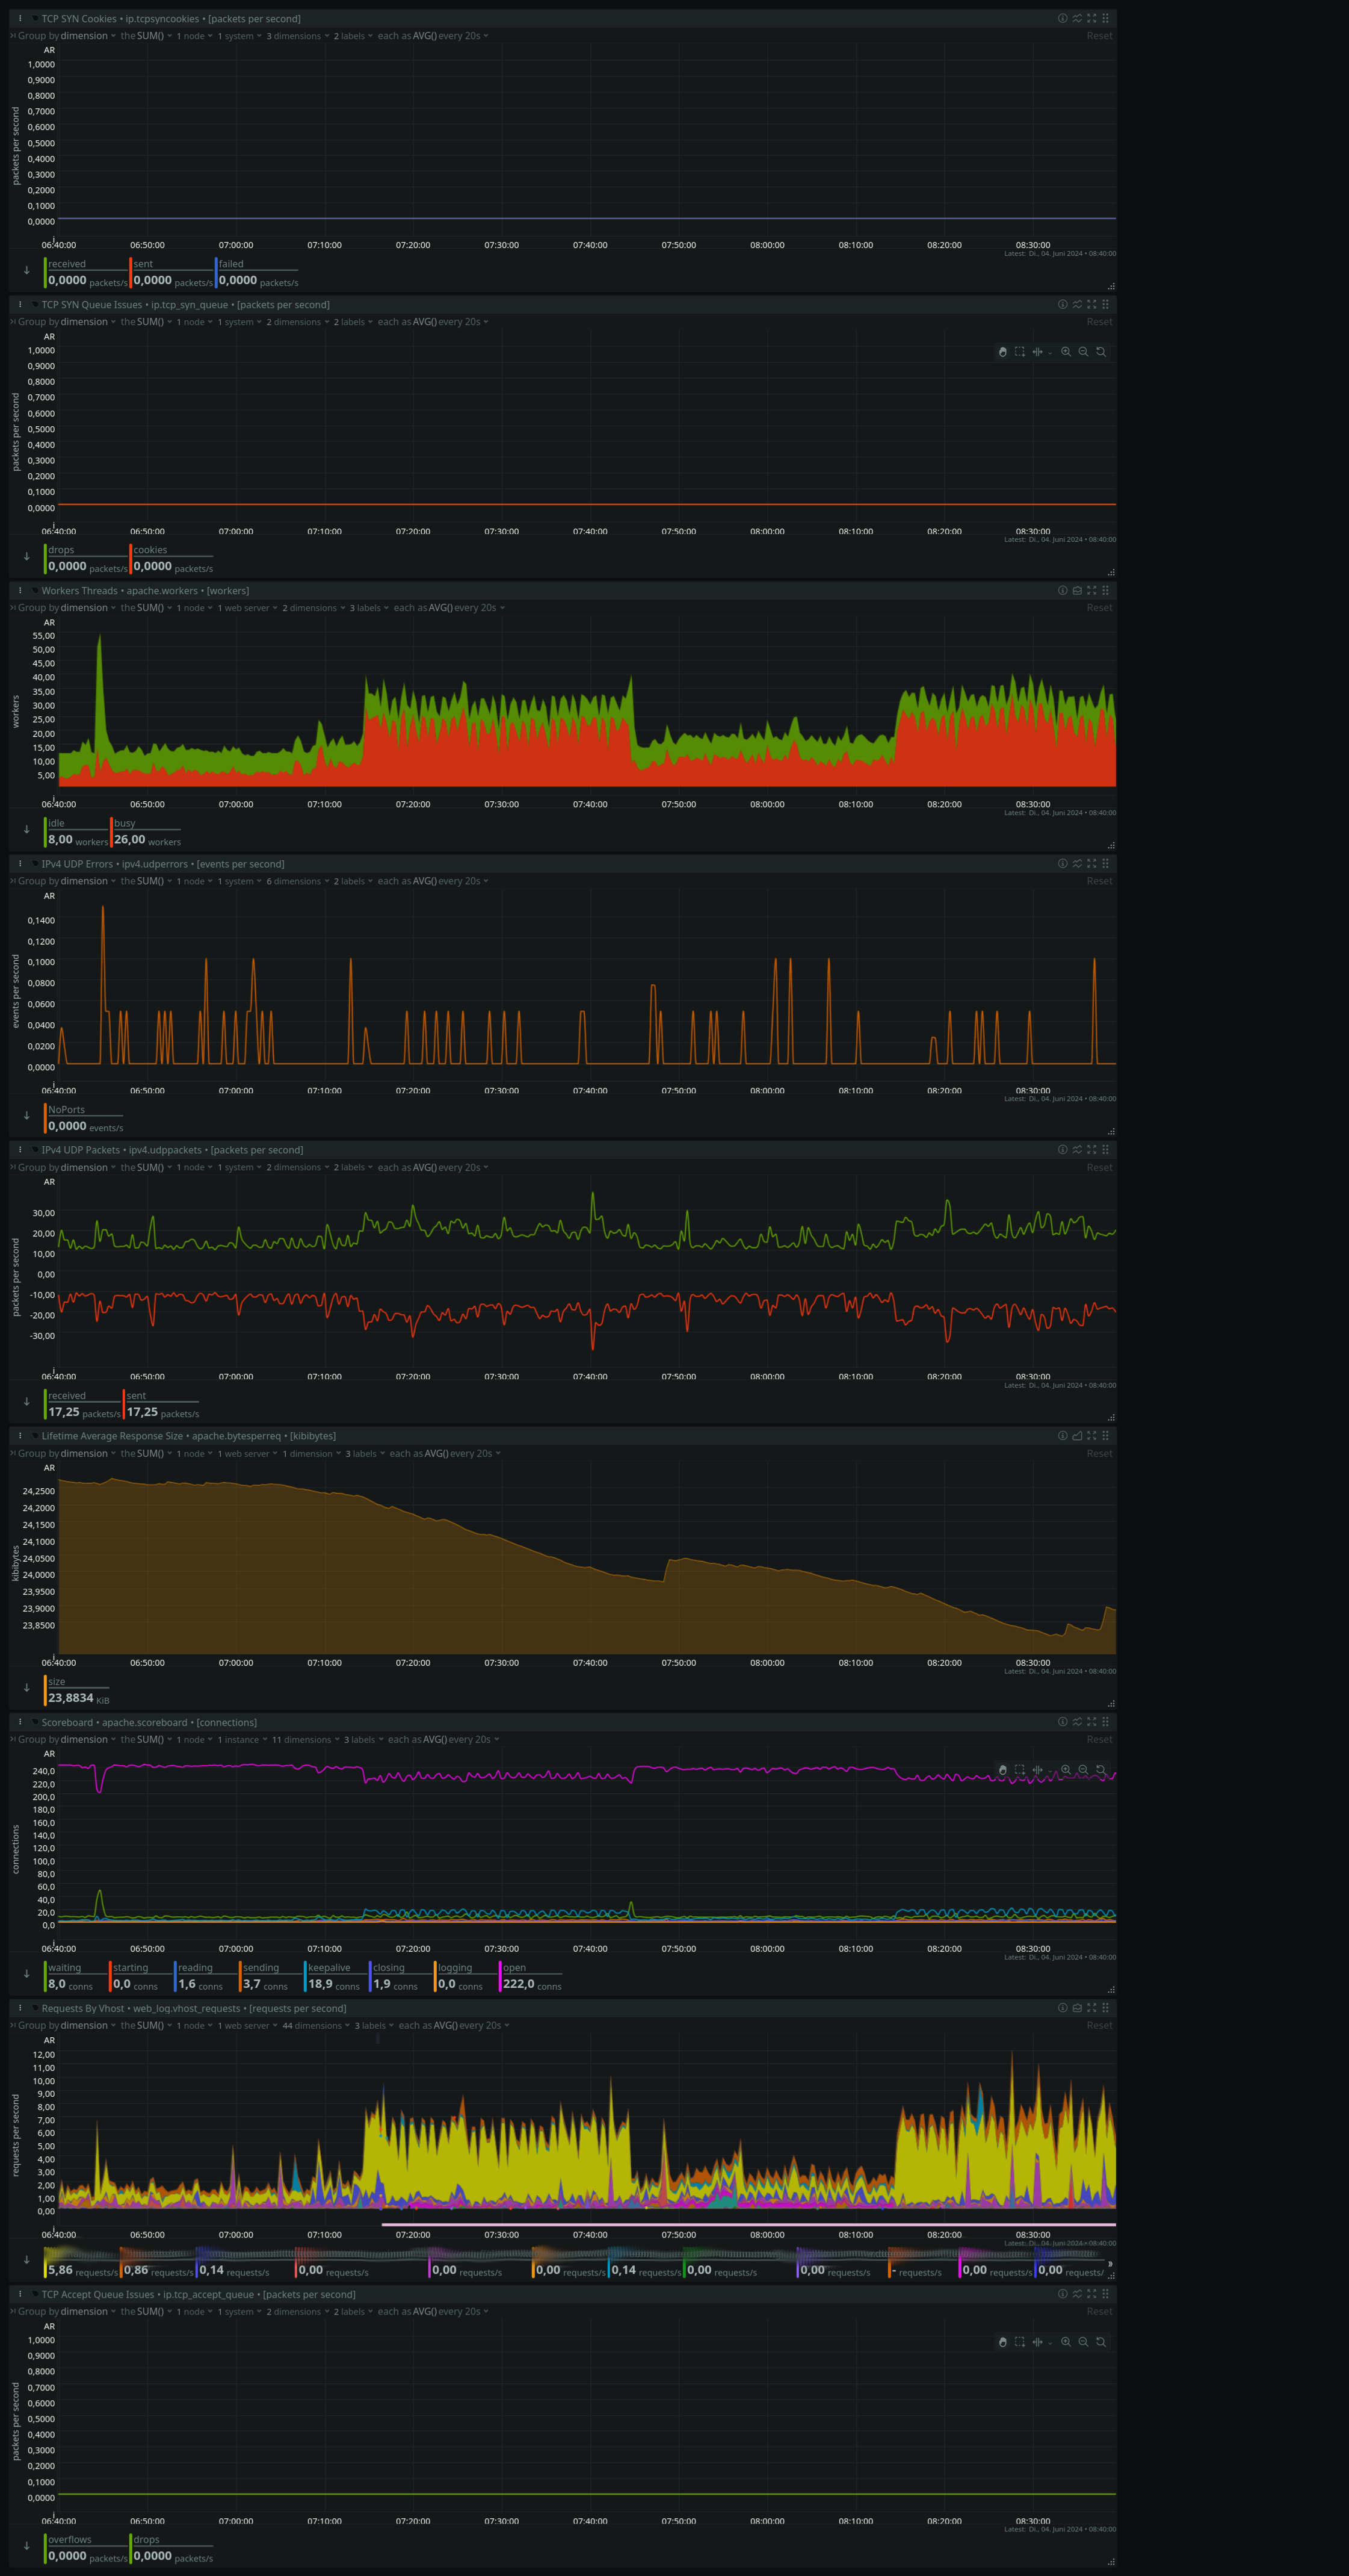
Task: Open '1 node' dropdown on TCP Accept Queue chart
Action: tap(195, 2311)
